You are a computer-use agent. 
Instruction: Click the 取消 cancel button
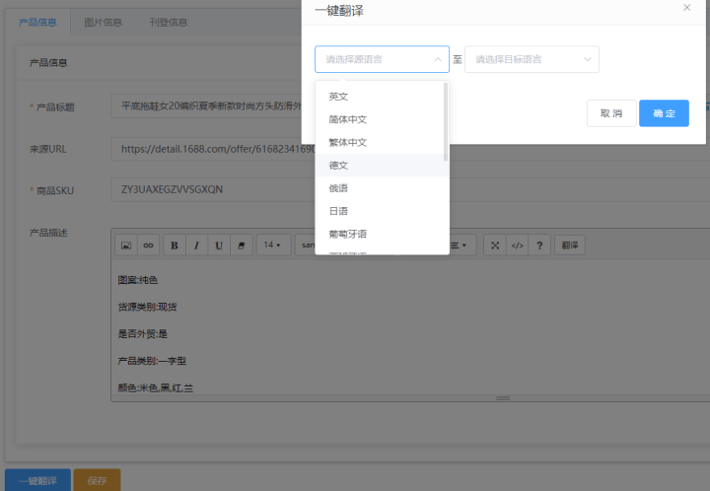(610, 113)
